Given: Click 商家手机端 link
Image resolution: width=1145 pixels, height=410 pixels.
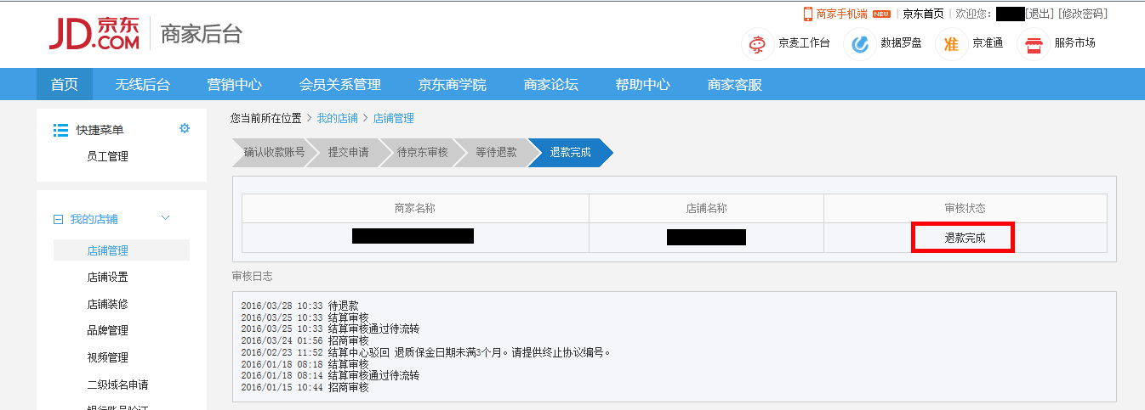Looking at the screenshot, I should click(841, 14).
